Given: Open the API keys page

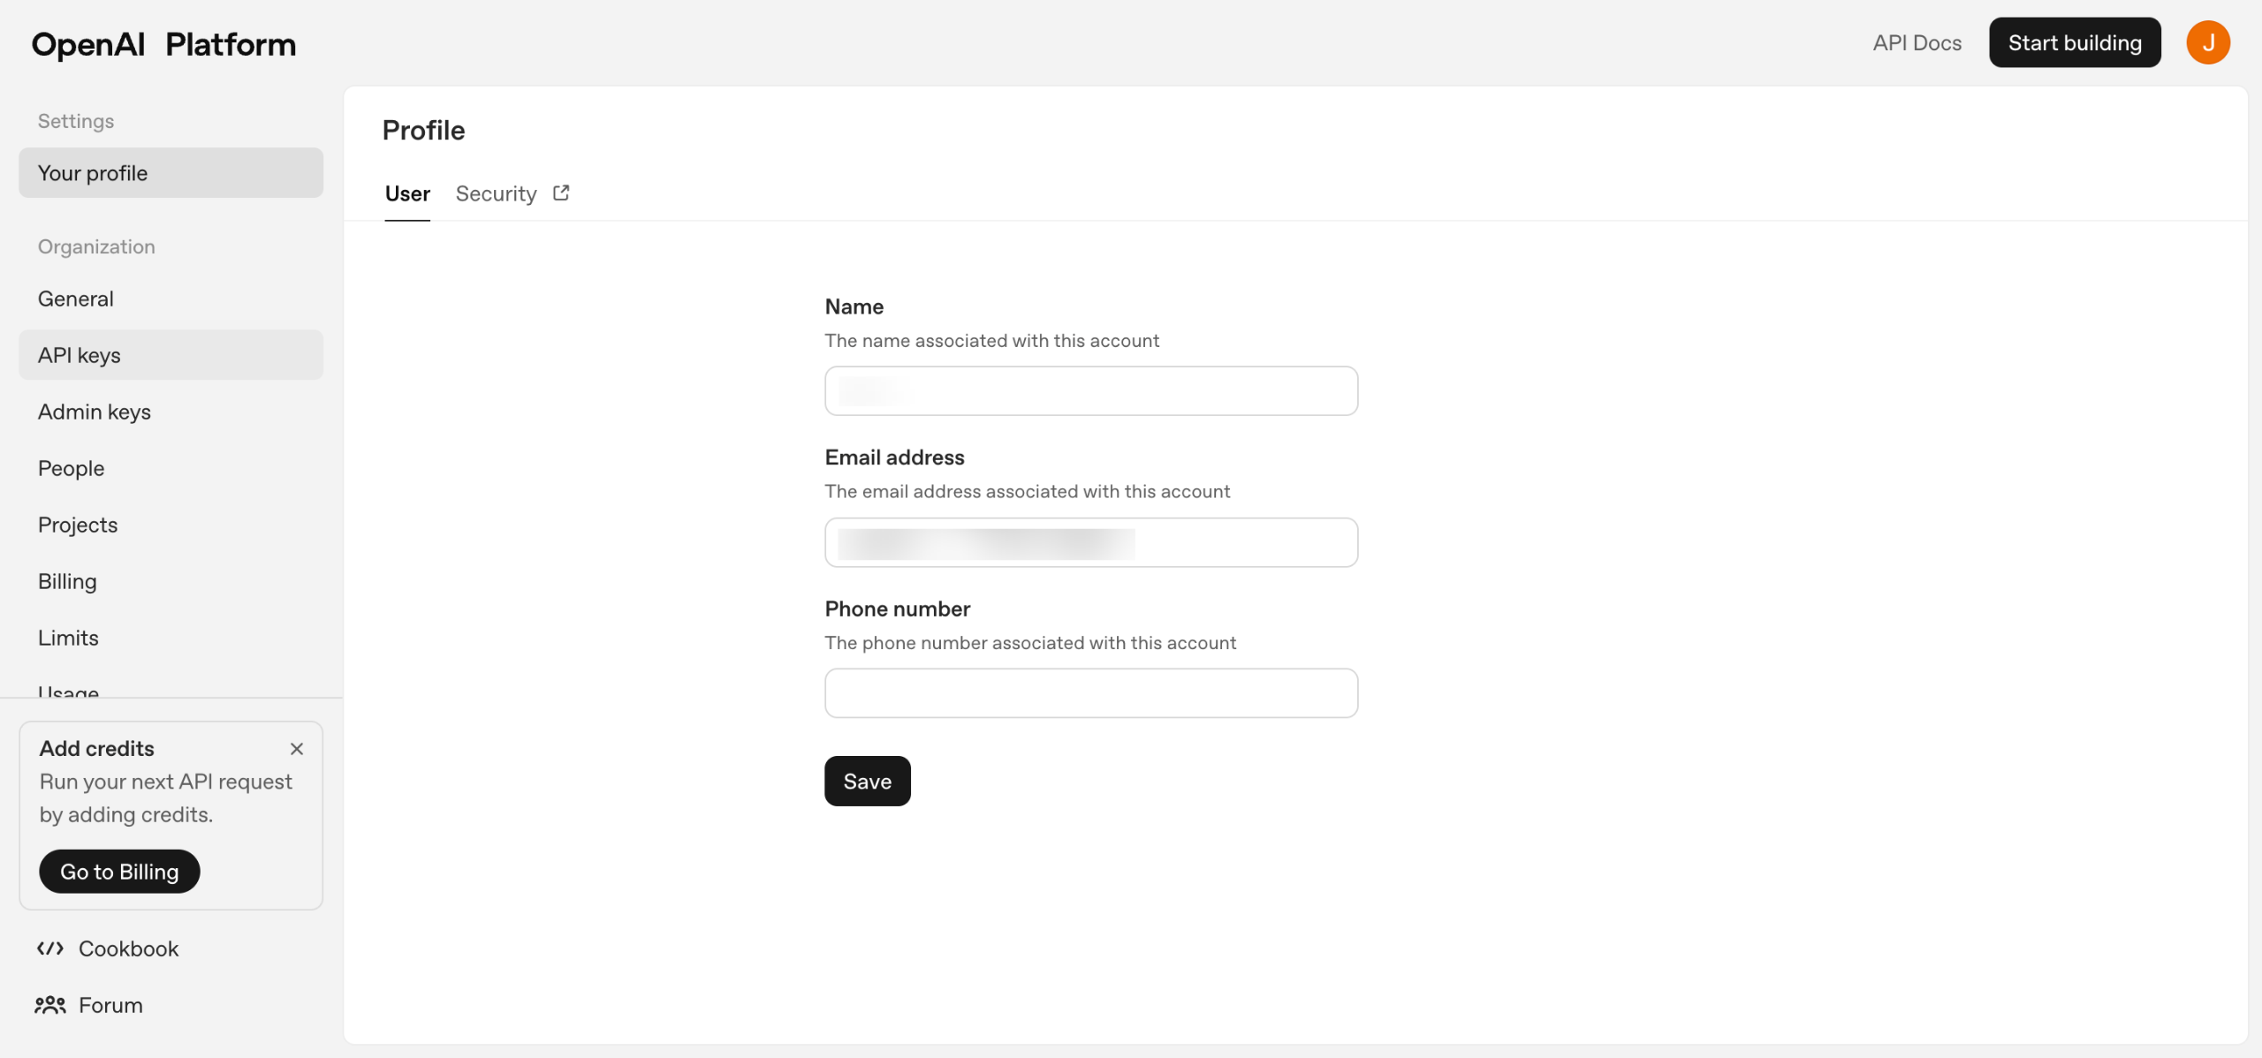Looking at the screenshot, I should point(80,355).
